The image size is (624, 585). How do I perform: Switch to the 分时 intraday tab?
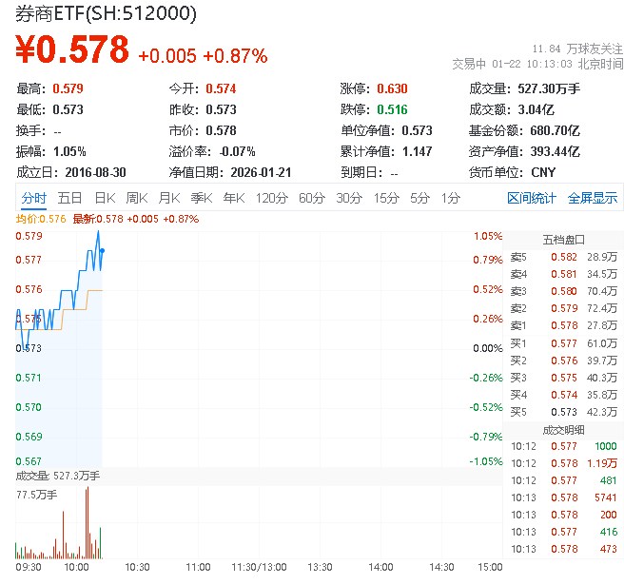click(x=33, y=198)
